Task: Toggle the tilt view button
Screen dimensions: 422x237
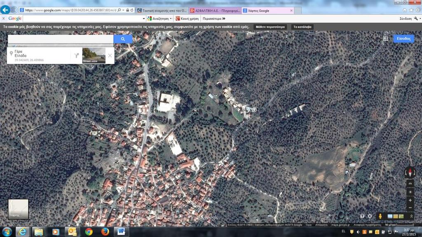Action: [x=410, y=184]
